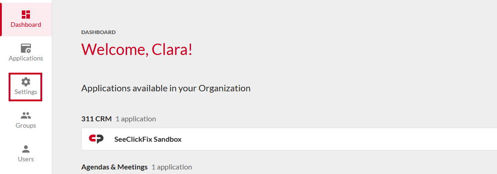Choose the Users sidebar label
Screen dimensions: 497x174
(26, 159)
